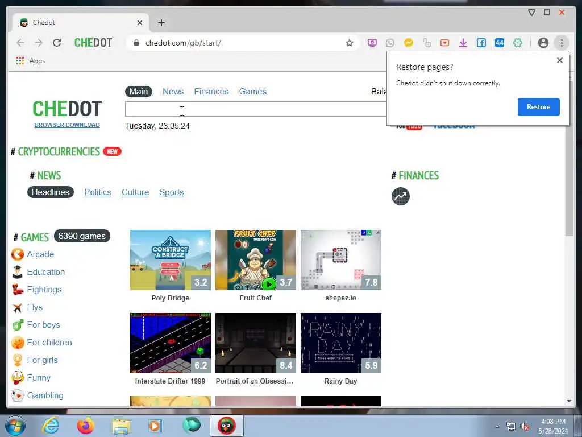The height and width of the screenshot is (437, 582).
Task: Reload the Chedot page
Action: tap(57, 43)
